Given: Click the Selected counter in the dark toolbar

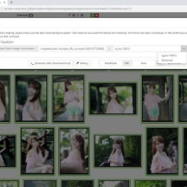Looking at the screenshot, I should pos(25,16).
